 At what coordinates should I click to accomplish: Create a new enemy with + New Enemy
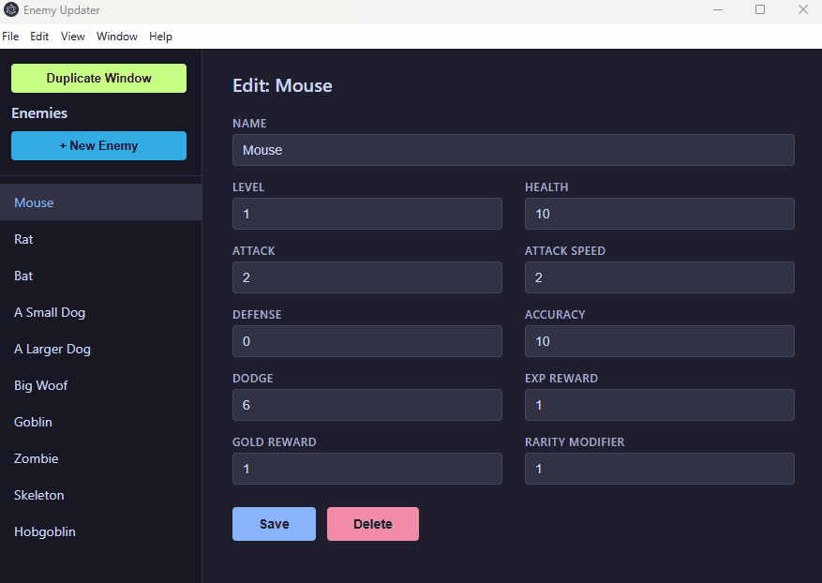[98, 145]
